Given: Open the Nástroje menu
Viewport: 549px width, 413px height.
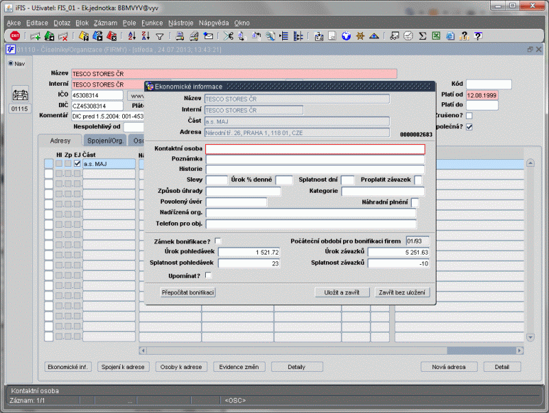Looking at the screenshot, I should [180, 23].
